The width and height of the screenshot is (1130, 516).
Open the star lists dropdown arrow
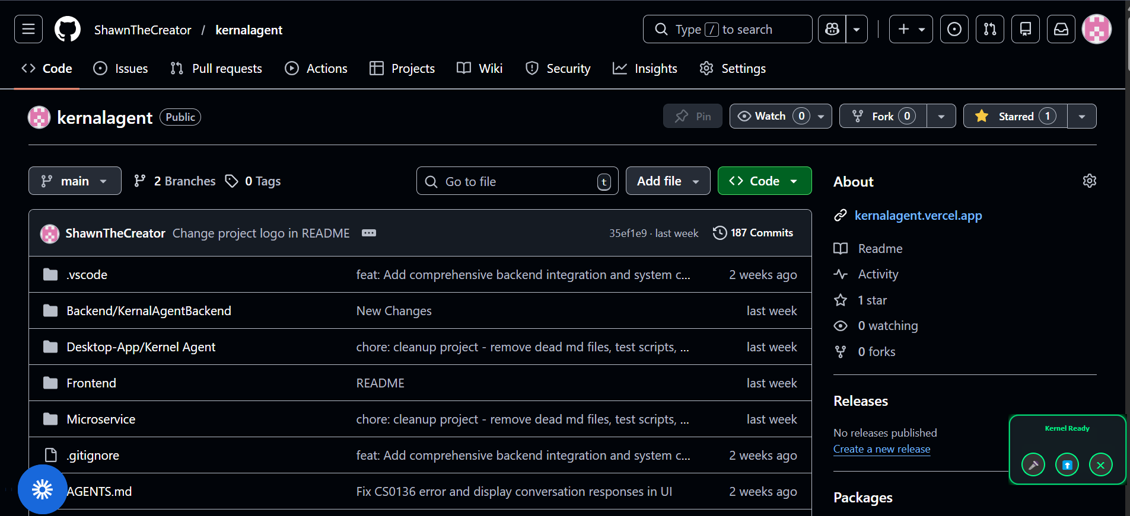pos(1082,116)
